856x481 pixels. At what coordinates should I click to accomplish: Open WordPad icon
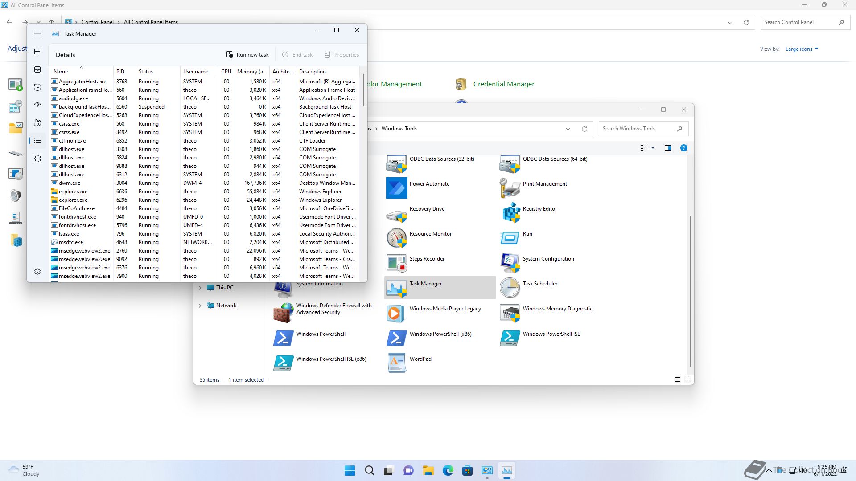click(396, 363)
